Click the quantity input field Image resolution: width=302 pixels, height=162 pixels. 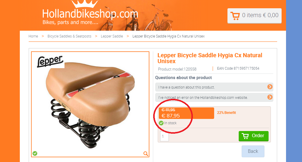pos(164,136)
